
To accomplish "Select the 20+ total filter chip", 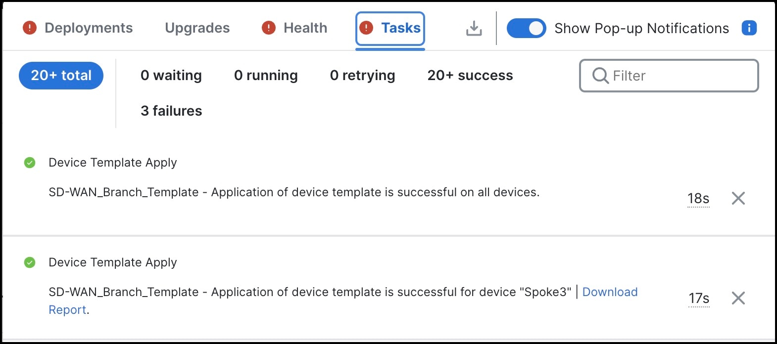I will [60, 75].
